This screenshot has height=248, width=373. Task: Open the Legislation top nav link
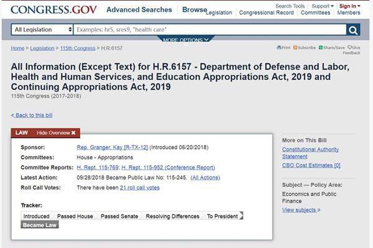pos(219,12)
